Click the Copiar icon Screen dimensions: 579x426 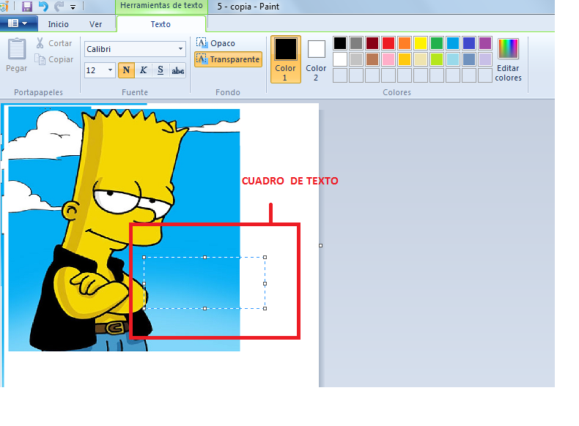tap(40, 59)
